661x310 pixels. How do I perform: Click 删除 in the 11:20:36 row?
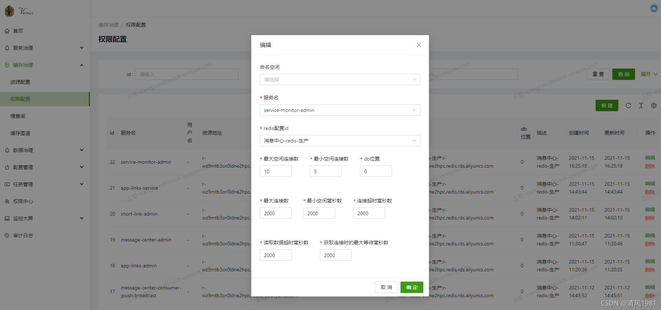(650, 270)
